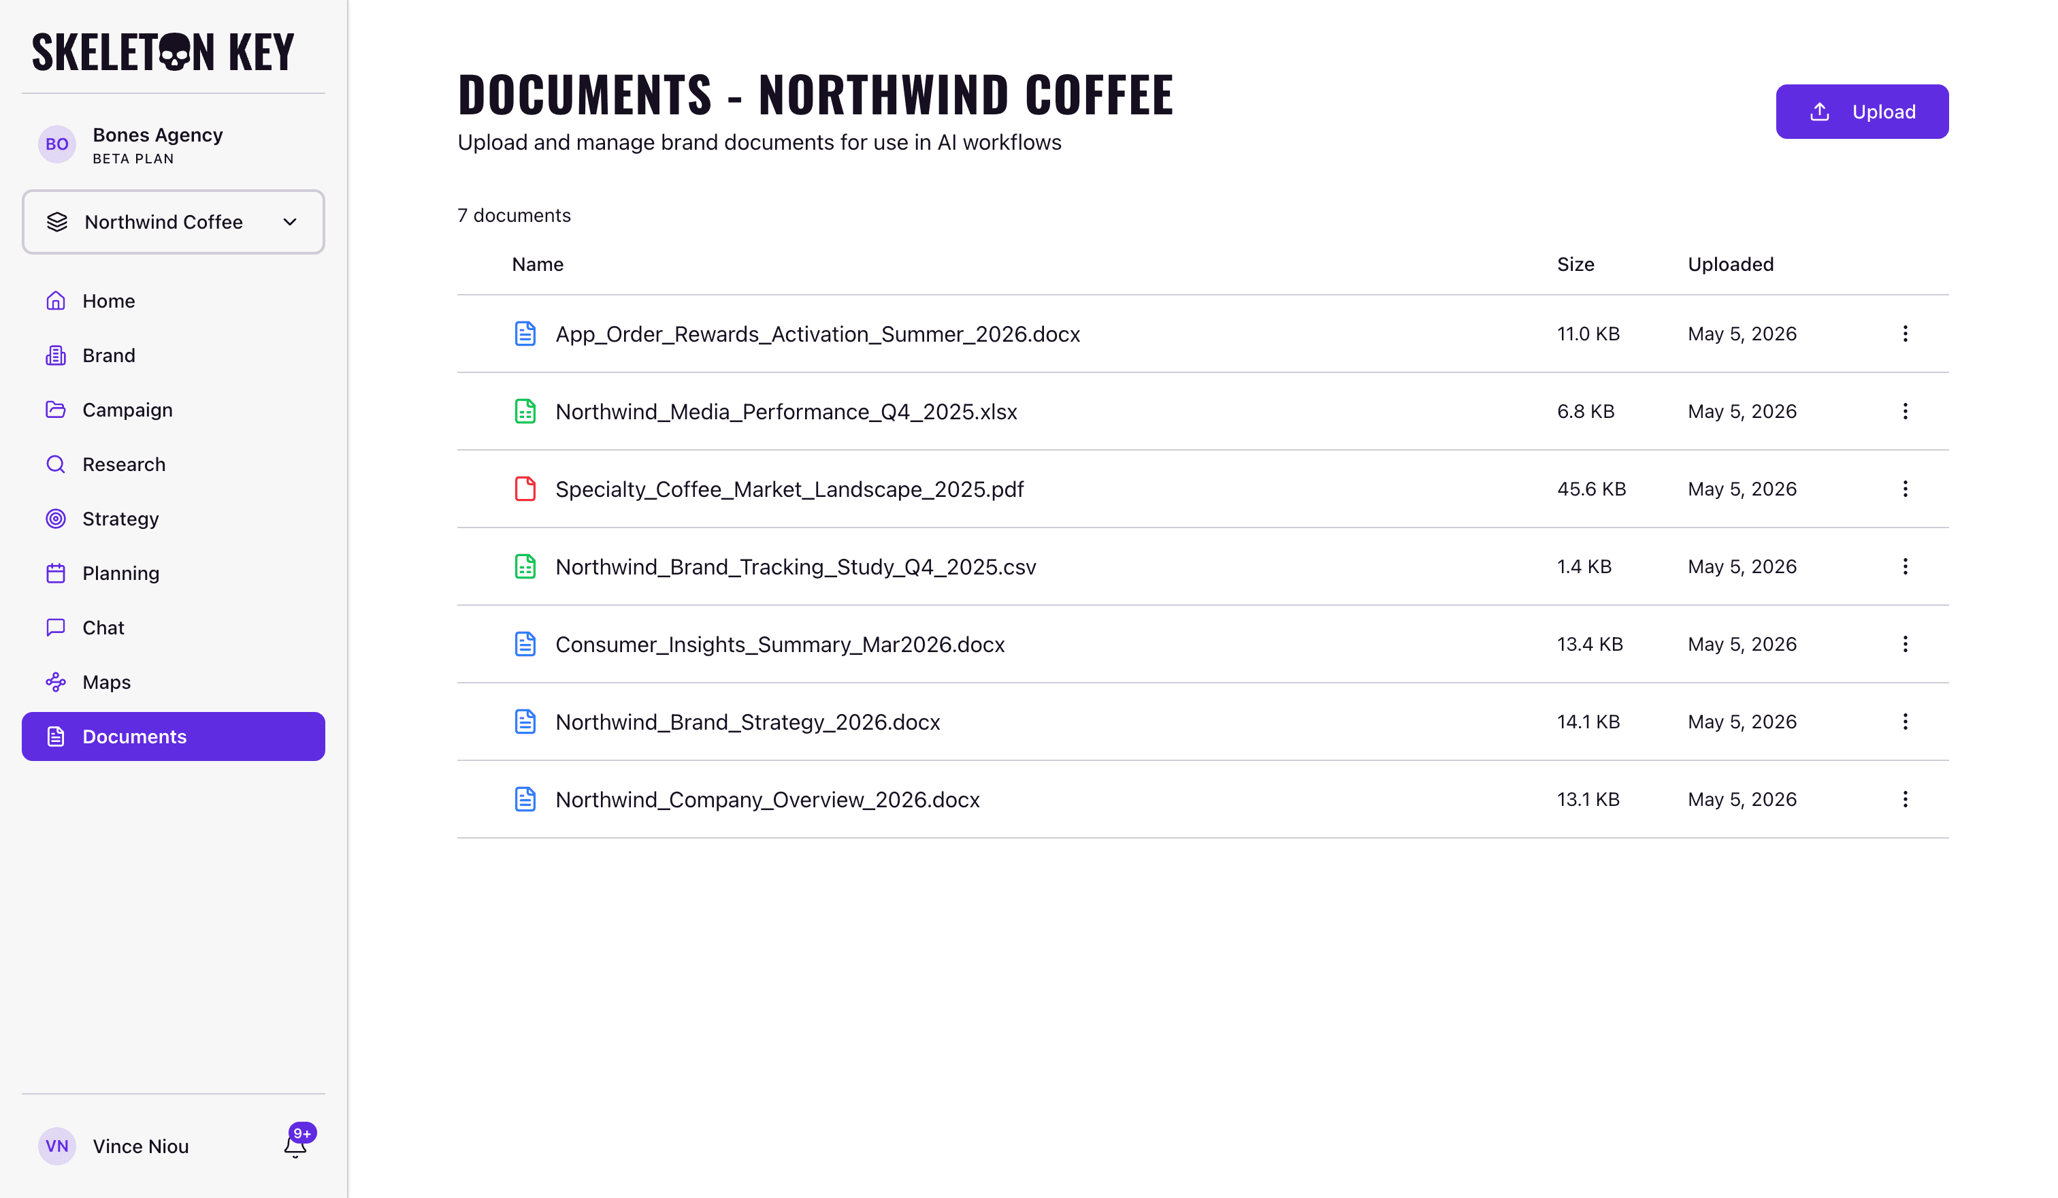Click the docx icon for Consumer_Insights_Summary
The height and width of the screenshot is (1198, 2058).
[525, 645]
